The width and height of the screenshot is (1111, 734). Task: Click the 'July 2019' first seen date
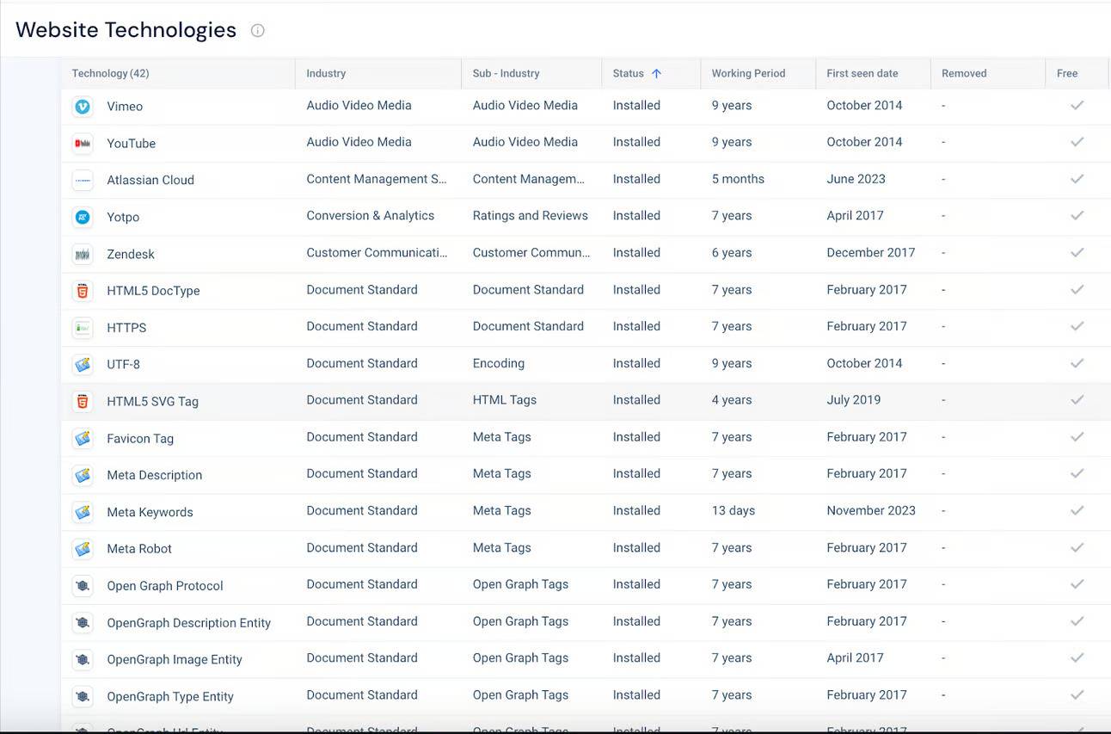pos(853,399)
